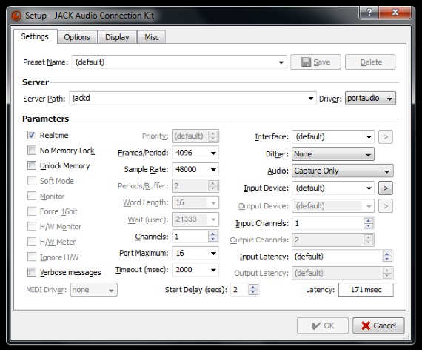Open the Timeout (msec) dropdown
This screenshot has width=422, height=350.
coord(195,270)
